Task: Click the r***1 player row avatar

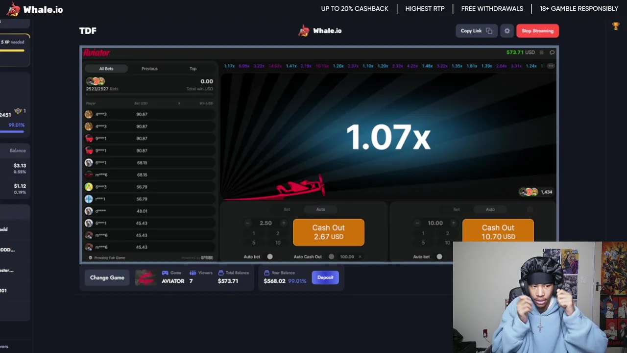Action: tap(89, 199)
